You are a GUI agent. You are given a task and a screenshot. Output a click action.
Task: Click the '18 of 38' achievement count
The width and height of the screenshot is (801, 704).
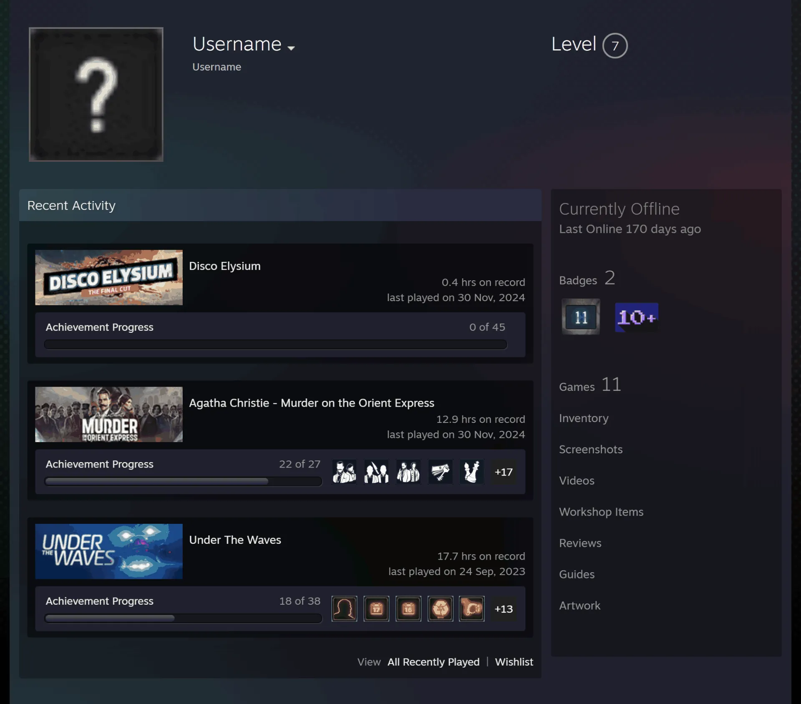pyautogui.click(x=300, y=601)
